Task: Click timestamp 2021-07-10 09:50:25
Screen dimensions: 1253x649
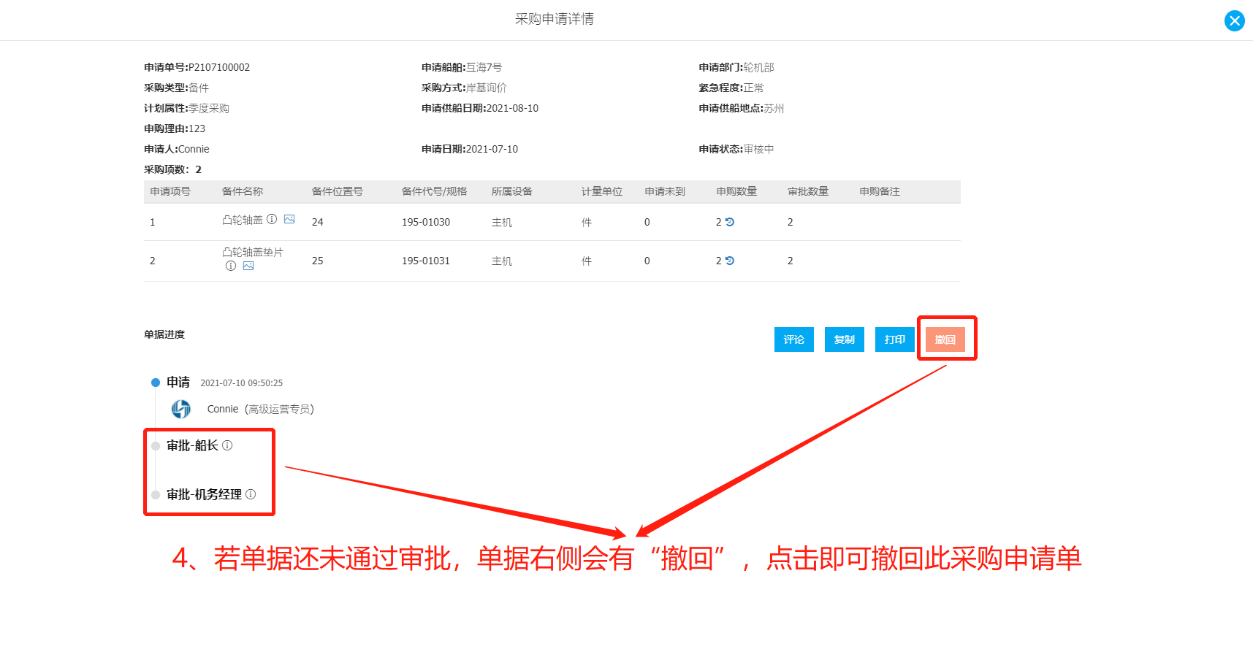Action: [242, 383]
